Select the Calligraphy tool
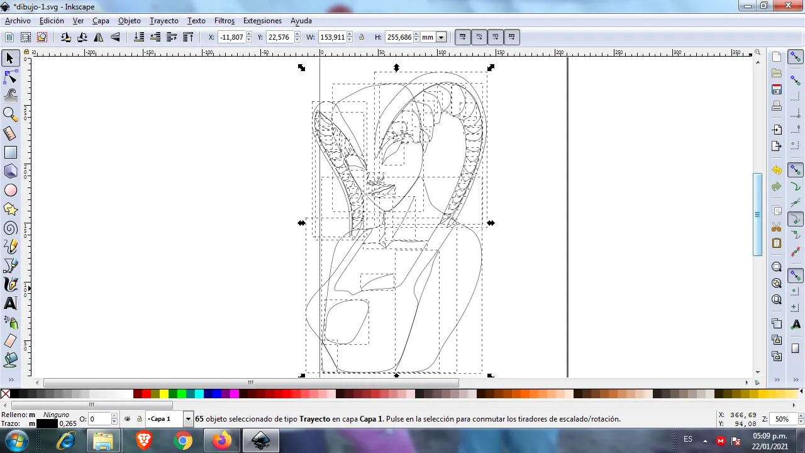Viewport: 805px width, 453px height. click(x=10, y=284)
